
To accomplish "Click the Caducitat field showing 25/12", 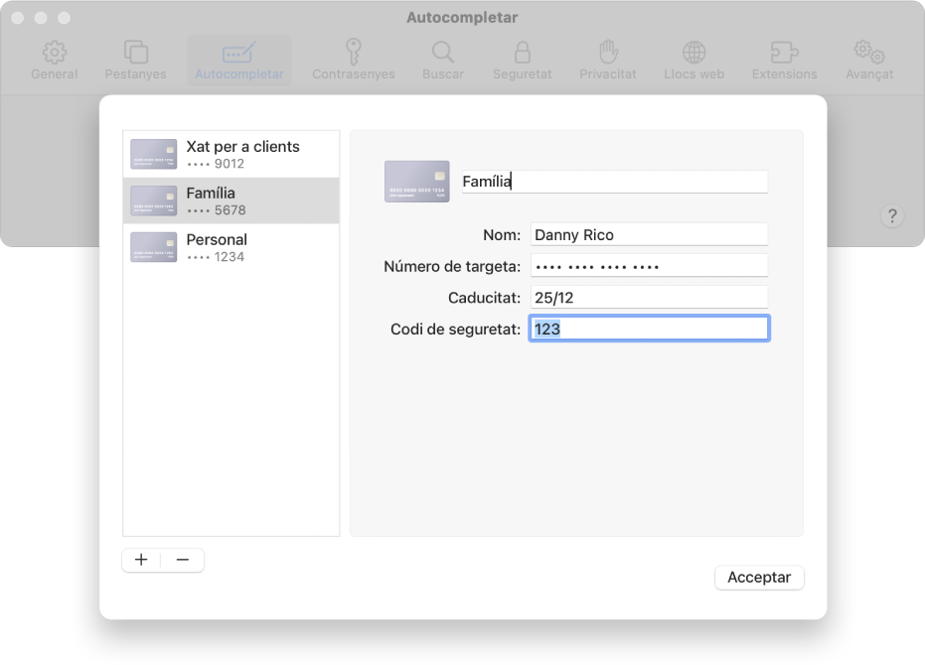I will click(x=649, y=297).
